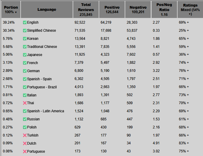Screen dimensions: 203x156
Task: Click the green checkmark beside Traditional Chinese
Action: pyautogui.click(x=25, y=47)
